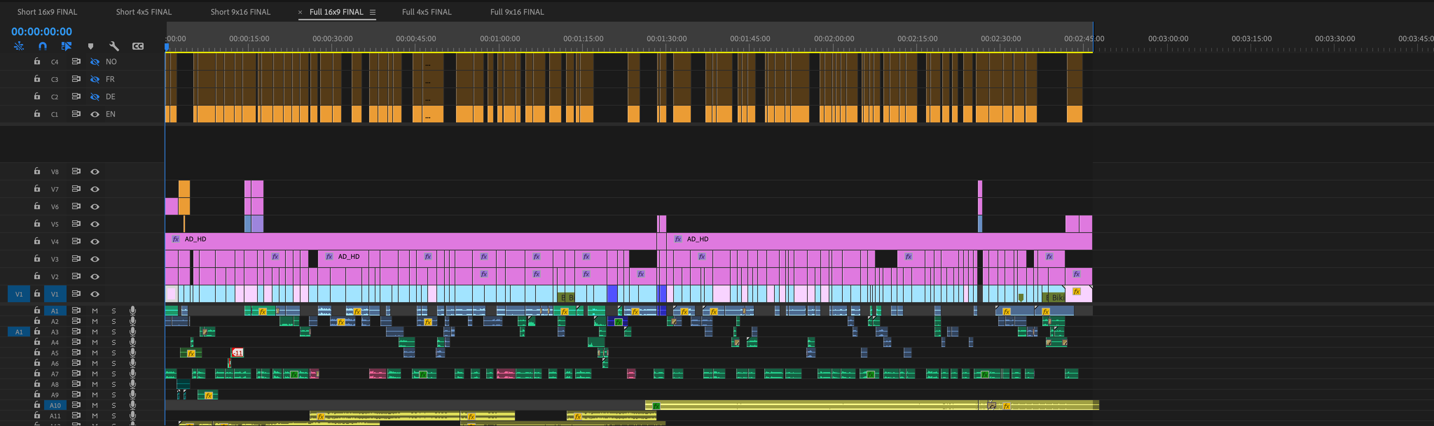Show the FR caption track visibility eye

coord(95,79)
